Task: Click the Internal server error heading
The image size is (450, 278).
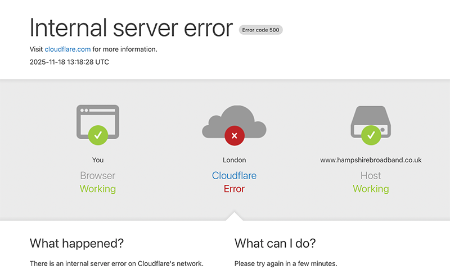Action: pos(131,28)
